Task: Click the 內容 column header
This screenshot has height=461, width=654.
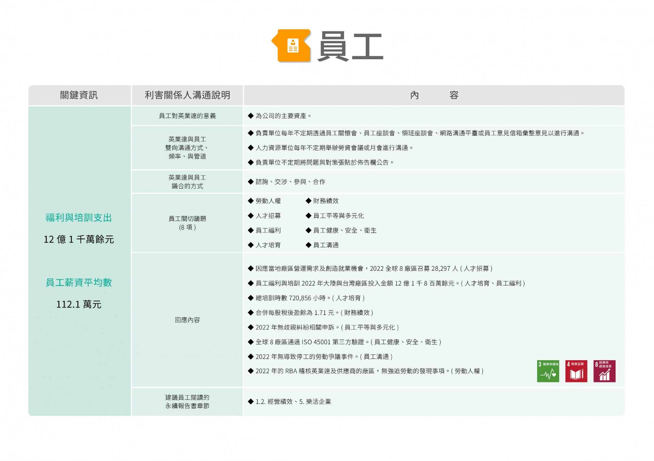Action: (x=434, y=95)
